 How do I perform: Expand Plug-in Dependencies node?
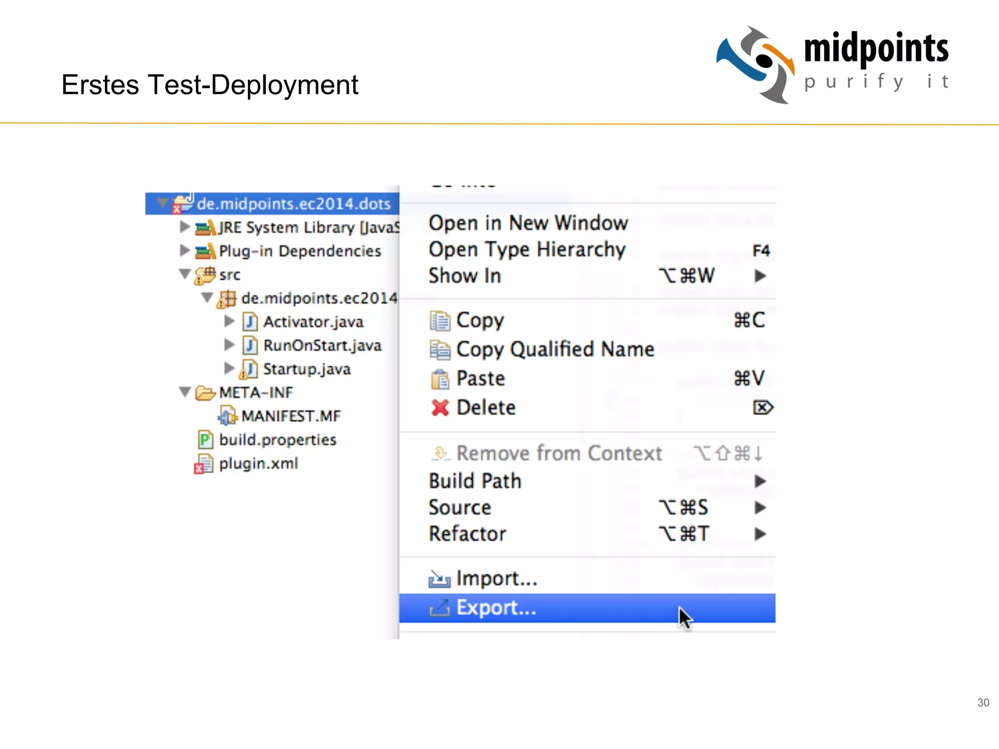pos(184,251)
